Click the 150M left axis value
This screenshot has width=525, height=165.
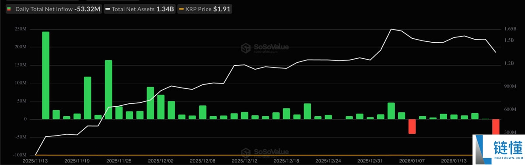(x=21, y=65)
